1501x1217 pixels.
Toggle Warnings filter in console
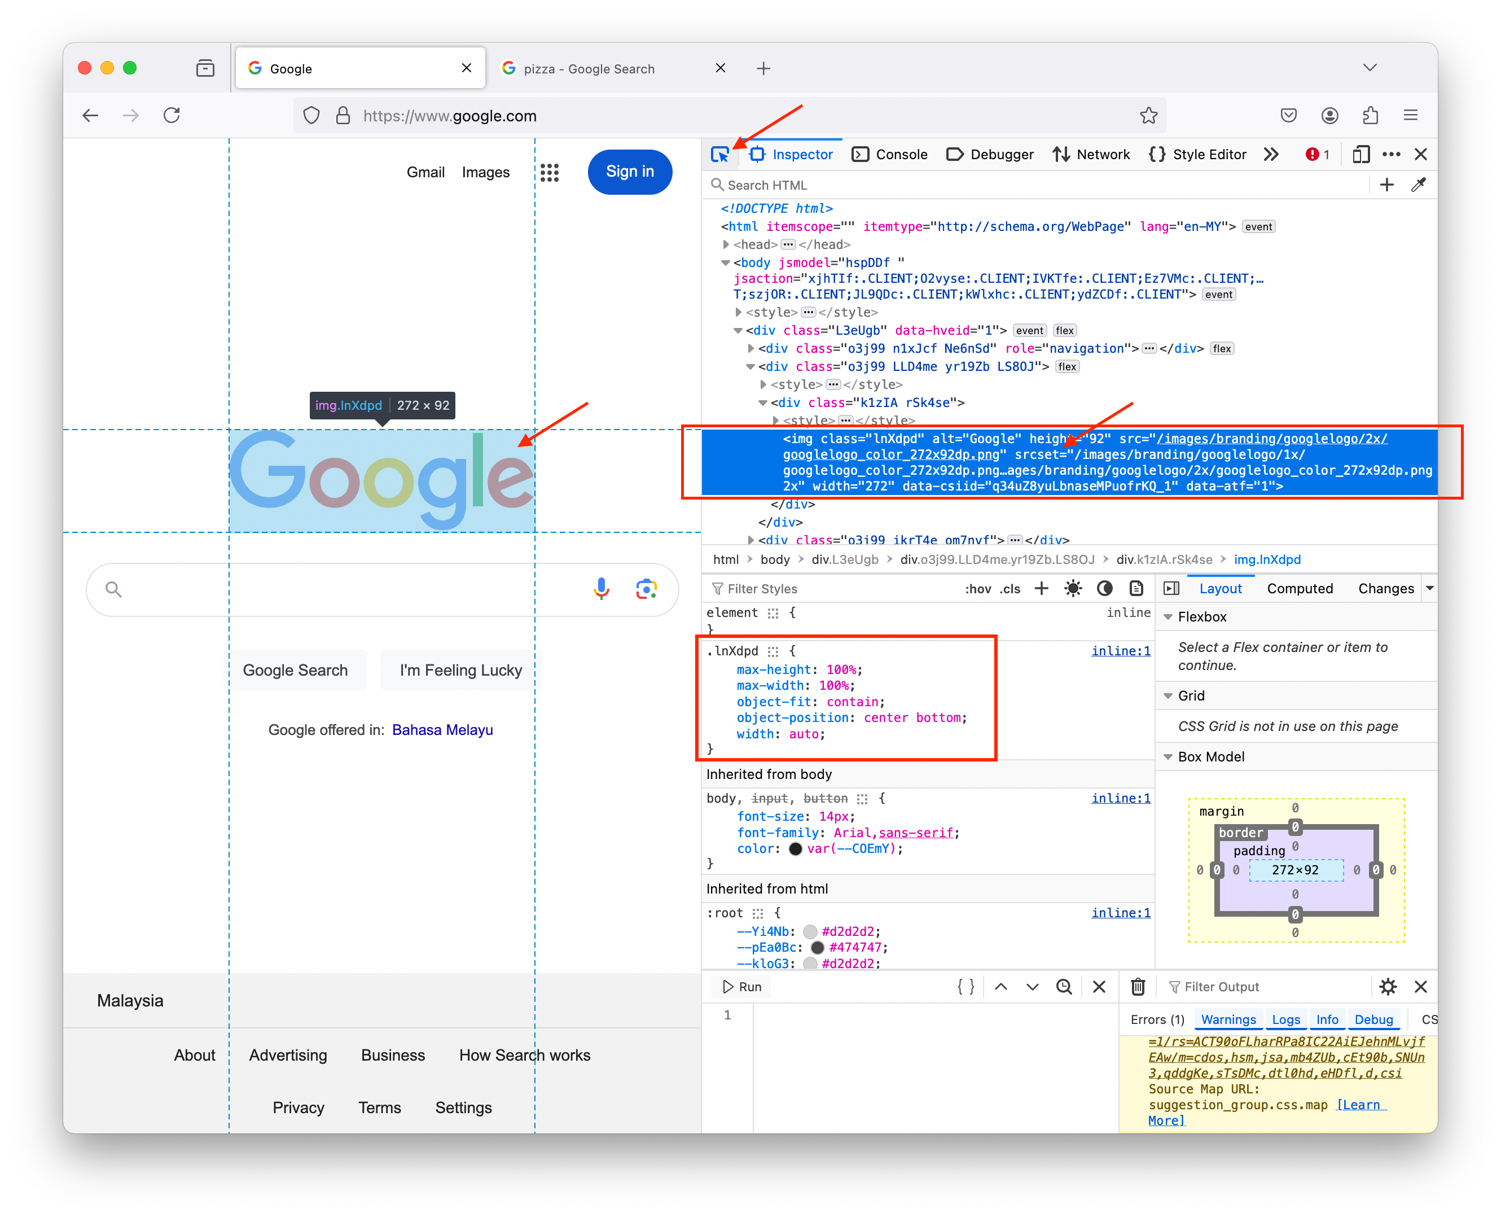coord(1228,1019)
